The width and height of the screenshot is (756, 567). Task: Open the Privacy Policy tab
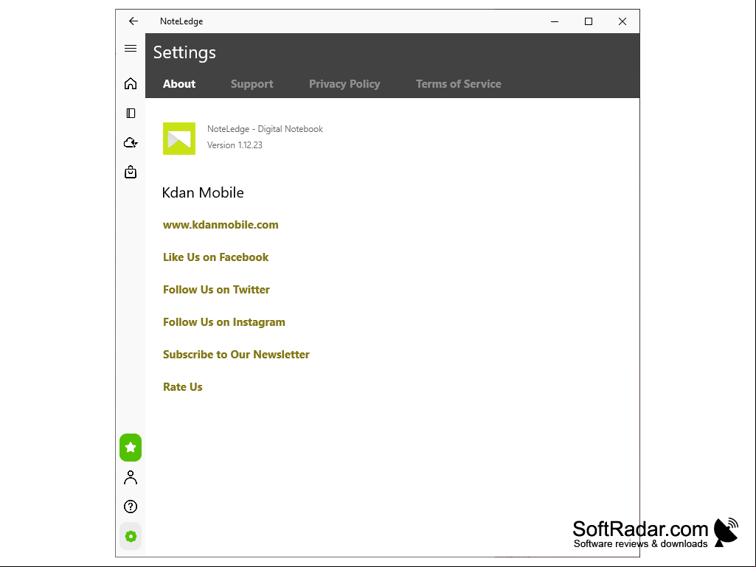point(344,84)
